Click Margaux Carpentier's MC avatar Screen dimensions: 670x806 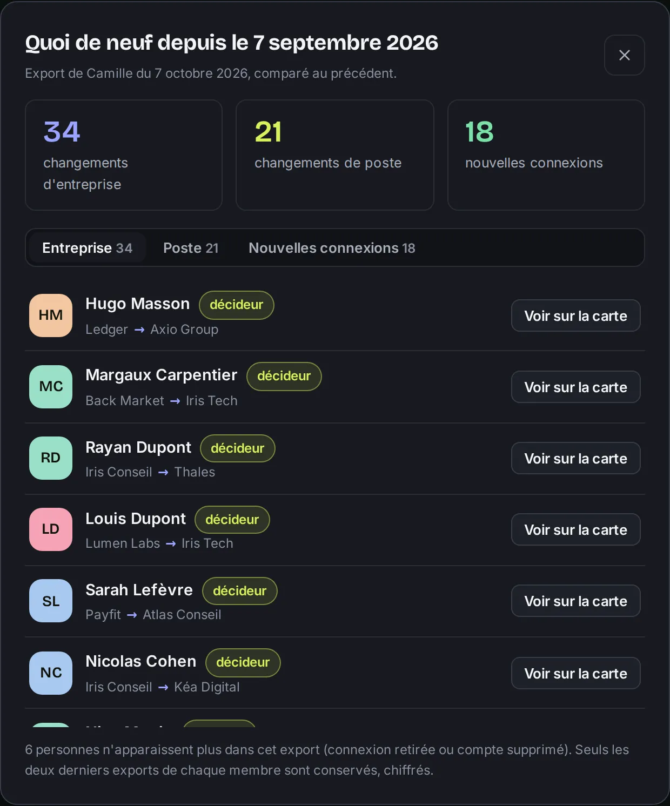tap(51, 387)
